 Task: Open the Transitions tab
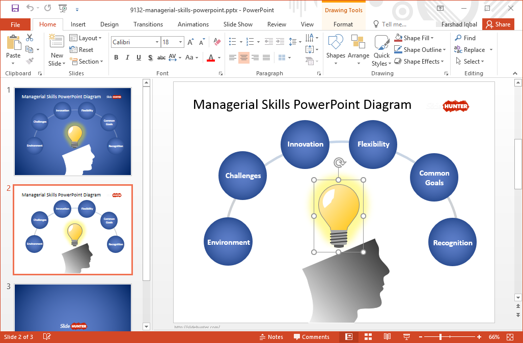click(148, 24)
